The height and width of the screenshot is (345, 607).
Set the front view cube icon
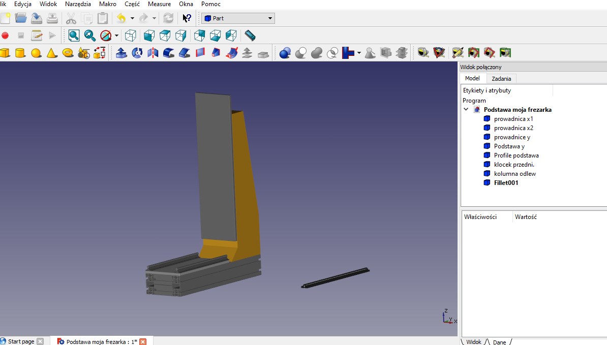149,36
